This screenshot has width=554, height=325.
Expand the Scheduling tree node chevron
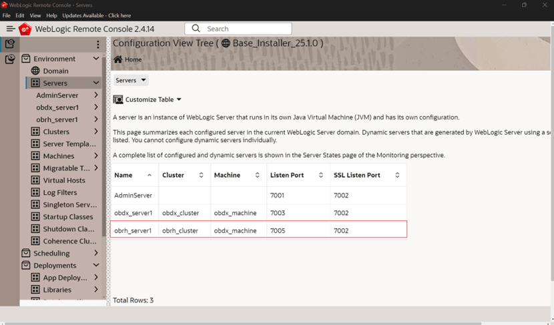pos(95,253)
